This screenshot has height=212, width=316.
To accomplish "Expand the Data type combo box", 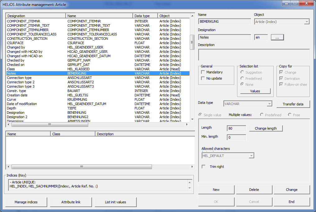I will click(269, 104).
